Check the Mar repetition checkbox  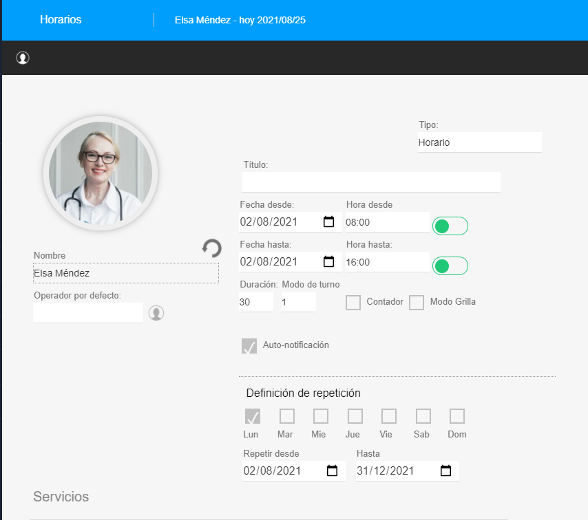click(287, 416)
